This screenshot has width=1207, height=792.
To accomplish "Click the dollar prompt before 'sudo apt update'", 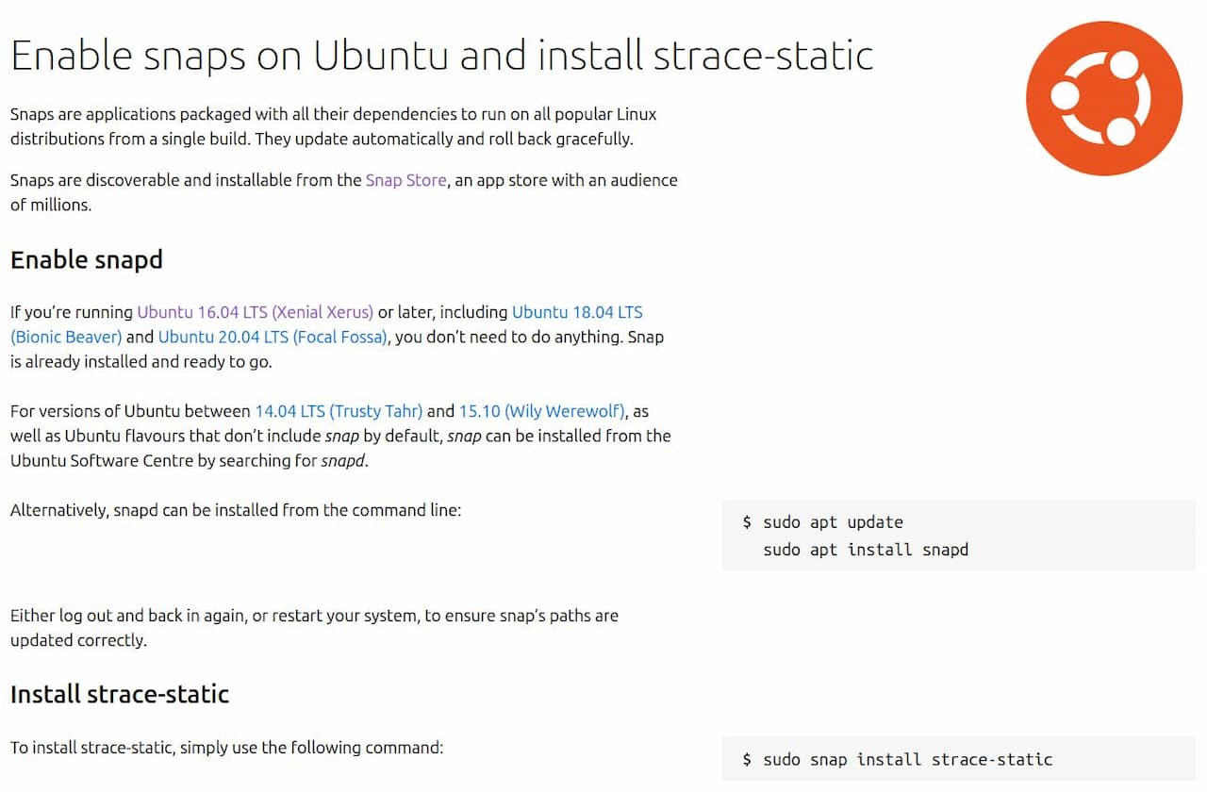I will pos(747,522).
